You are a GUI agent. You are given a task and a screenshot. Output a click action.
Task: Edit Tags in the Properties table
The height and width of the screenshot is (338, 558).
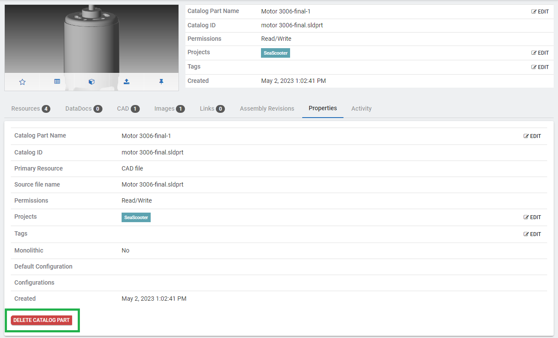532,234
